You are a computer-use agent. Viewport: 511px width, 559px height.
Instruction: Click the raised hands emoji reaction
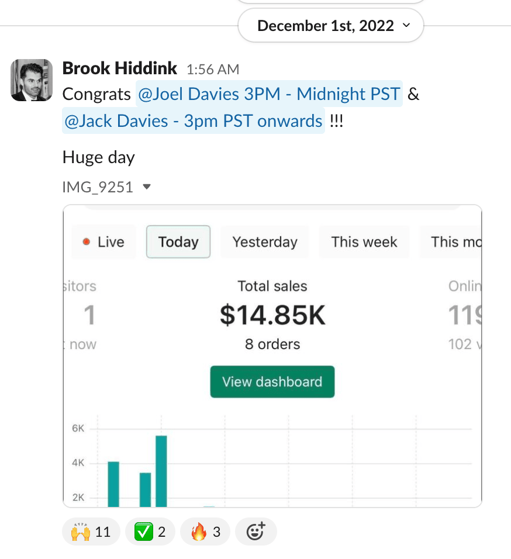(x=91, y=532)
